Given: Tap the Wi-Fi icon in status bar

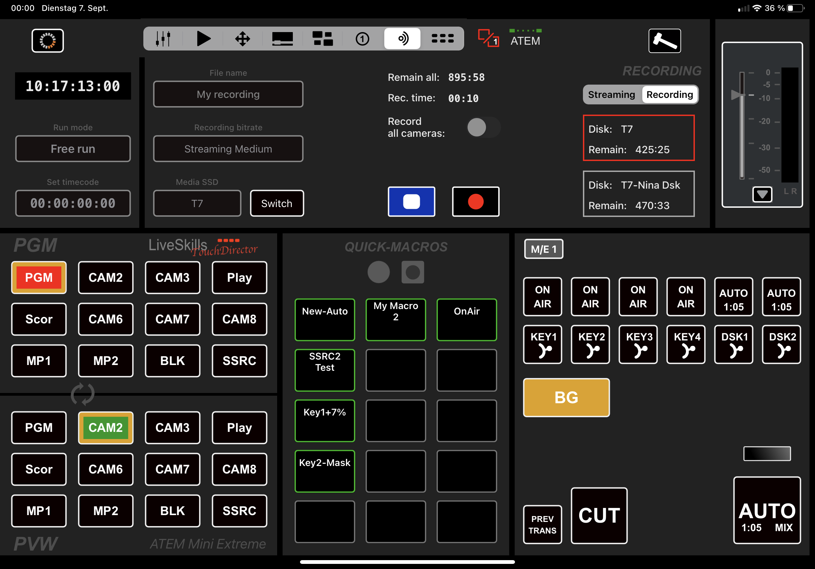Looking at the screenshot, I should point(757,8).
